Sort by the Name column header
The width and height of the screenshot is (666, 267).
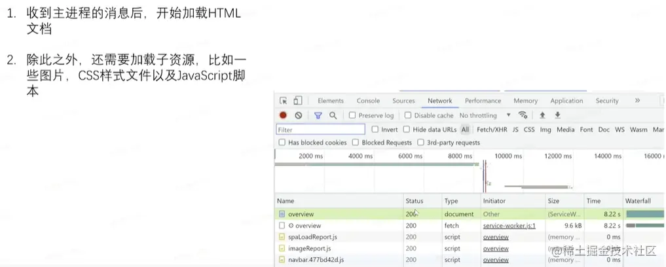pyautogui.click(x=339, y=201)
